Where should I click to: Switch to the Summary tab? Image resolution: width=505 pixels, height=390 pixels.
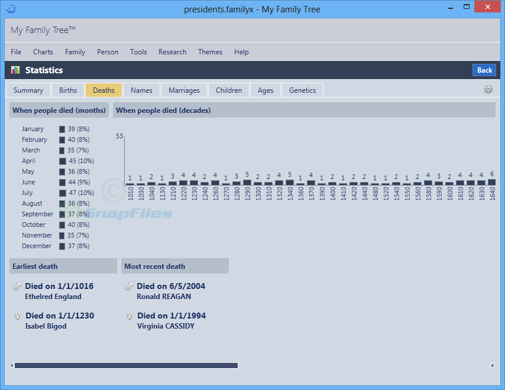pos(28,90)
